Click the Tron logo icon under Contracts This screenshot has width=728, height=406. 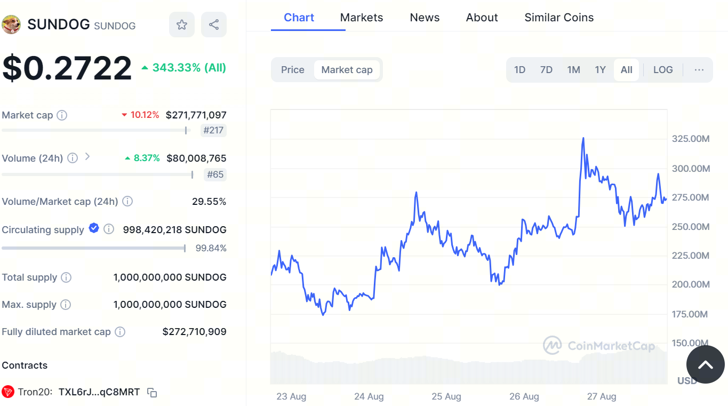[8, 392]
